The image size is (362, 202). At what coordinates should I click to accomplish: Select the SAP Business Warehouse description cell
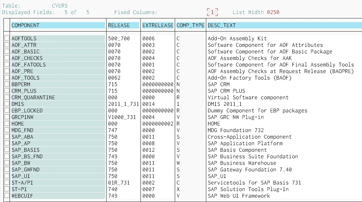point(242,163)
